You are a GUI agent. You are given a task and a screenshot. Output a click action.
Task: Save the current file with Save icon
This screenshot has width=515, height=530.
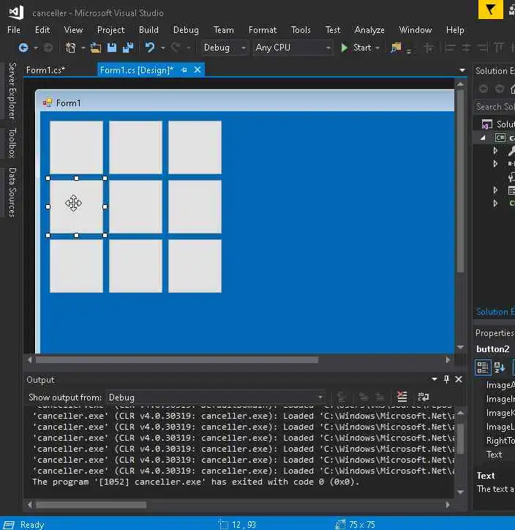click(x=112, y=48)
